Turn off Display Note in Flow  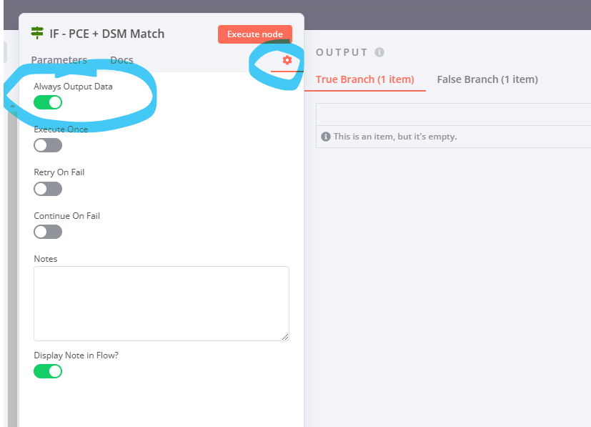coord(48,371)
